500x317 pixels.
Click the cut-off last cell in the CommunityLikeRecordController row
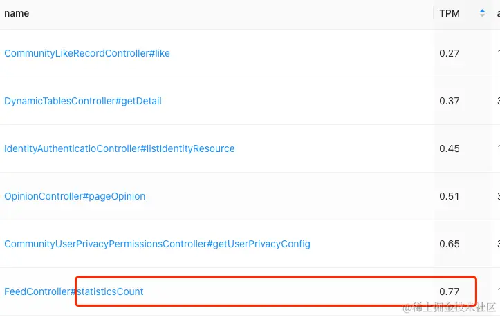click(x=497, y=53)
